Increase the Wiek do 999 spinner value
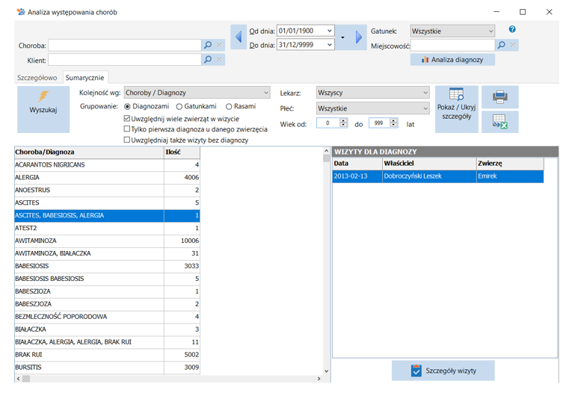 (393, 120)
